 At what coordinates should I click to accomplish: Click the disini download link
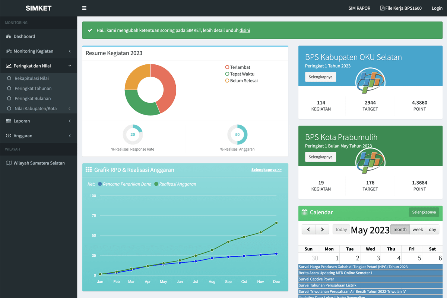[245, 30]
